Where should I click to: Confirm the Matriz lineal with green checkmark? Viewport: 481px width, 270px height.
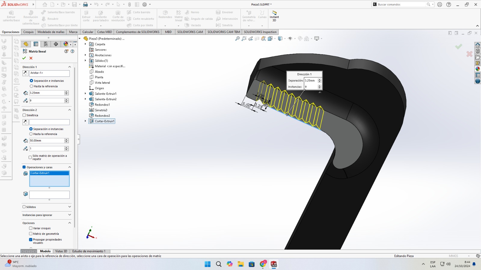pos(24,58)
